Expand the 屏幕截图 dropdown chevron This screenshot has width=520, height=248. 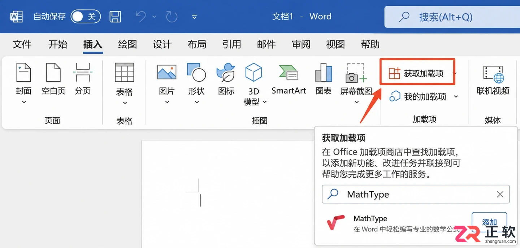tap(356, 102)
